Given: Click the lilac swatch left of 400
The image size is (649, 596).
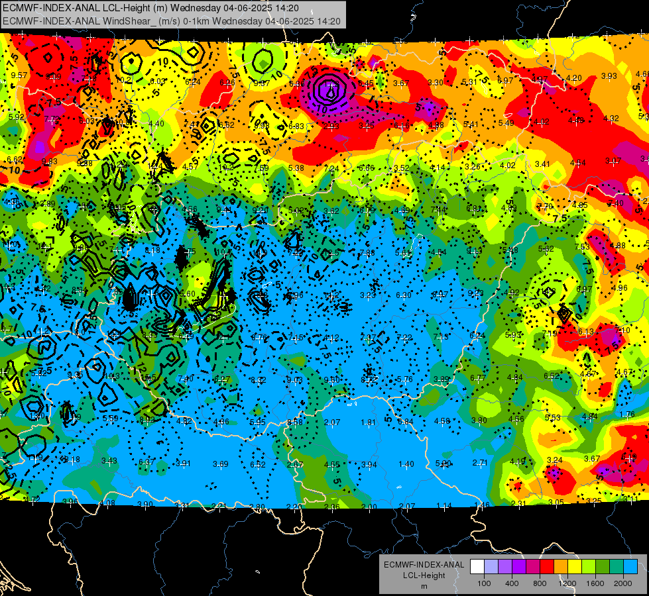Looking at the screenshot, I should click(505, 566).
